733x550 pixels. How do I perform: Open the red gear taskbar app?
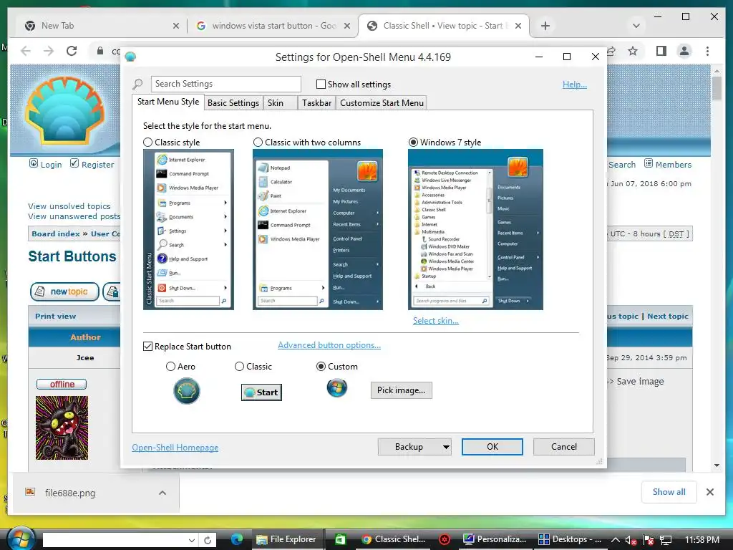445,540
